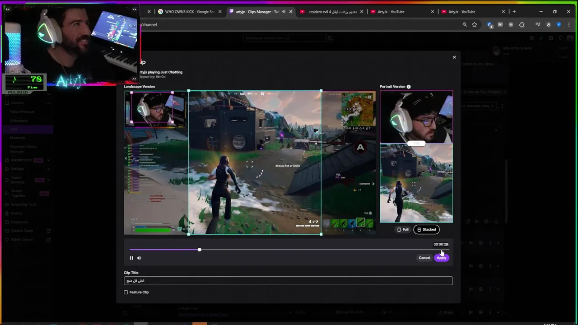The image size is (578, 325).
Task: Click the unplayed part of clip timeline
Action: pos(324,250)
